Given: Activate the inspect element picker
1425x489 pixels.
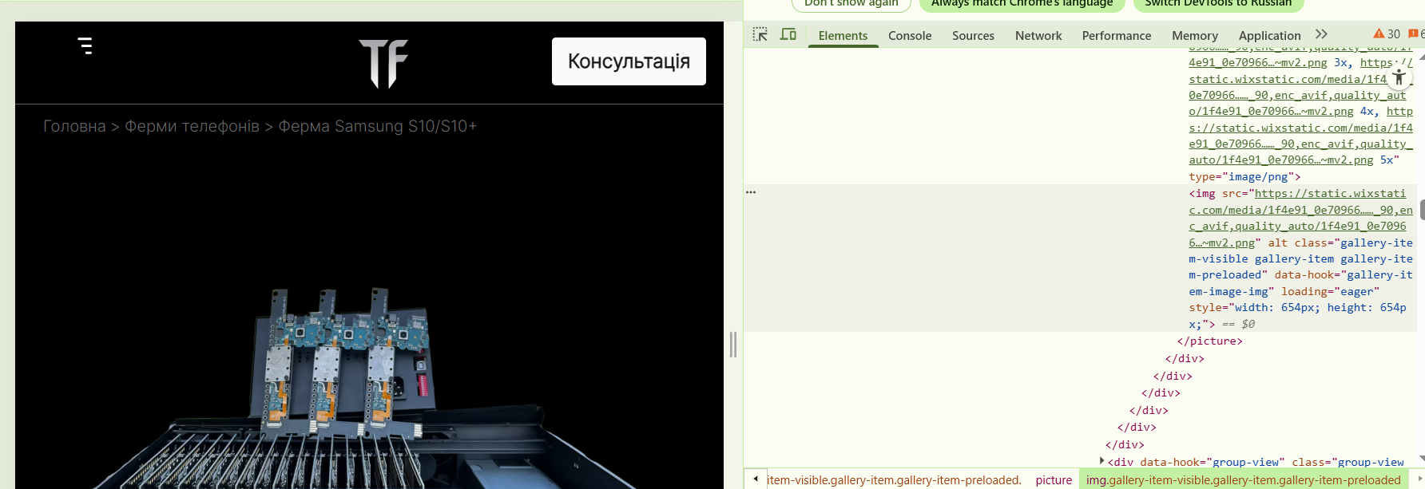Looking at the screenshot, I should pyautogui.click(x=760, y=34).
